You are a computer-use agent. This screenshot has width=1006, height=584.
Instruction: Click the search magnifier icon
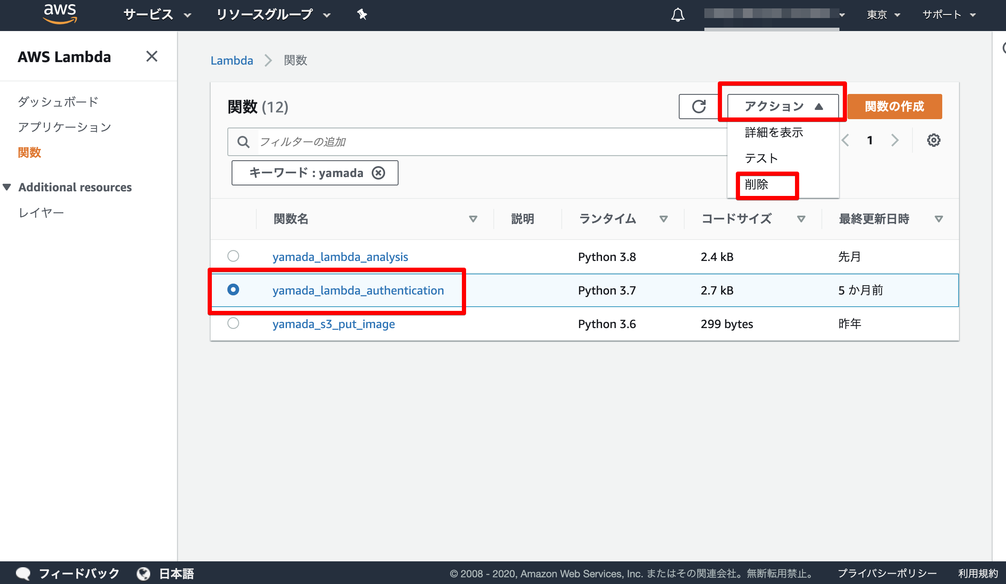(243, 142)
